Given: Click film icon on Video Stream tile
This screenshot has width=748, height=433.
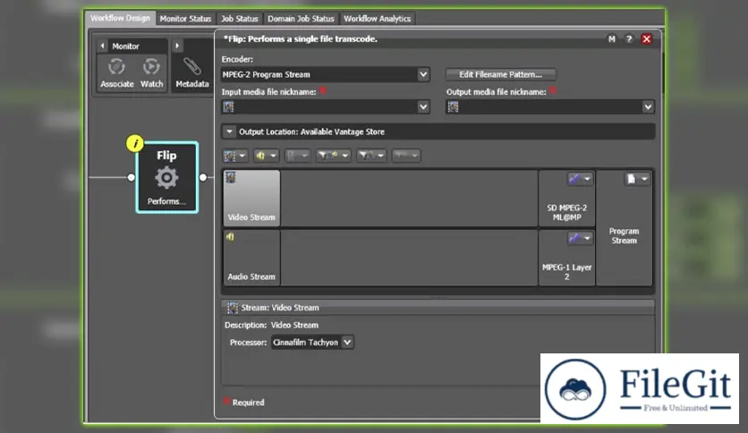Looking at the screenshot, I should coord(231,177).
